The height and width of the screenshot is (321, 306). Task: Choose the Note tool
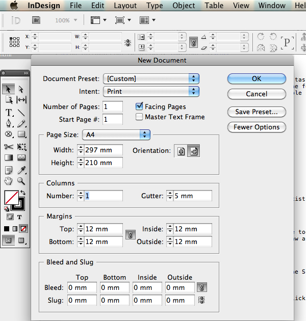point(9,170)
